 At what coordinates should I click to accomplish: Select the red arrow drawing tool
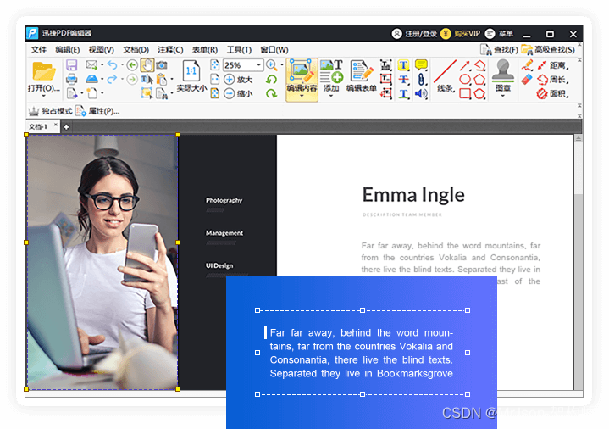point(465,65)
